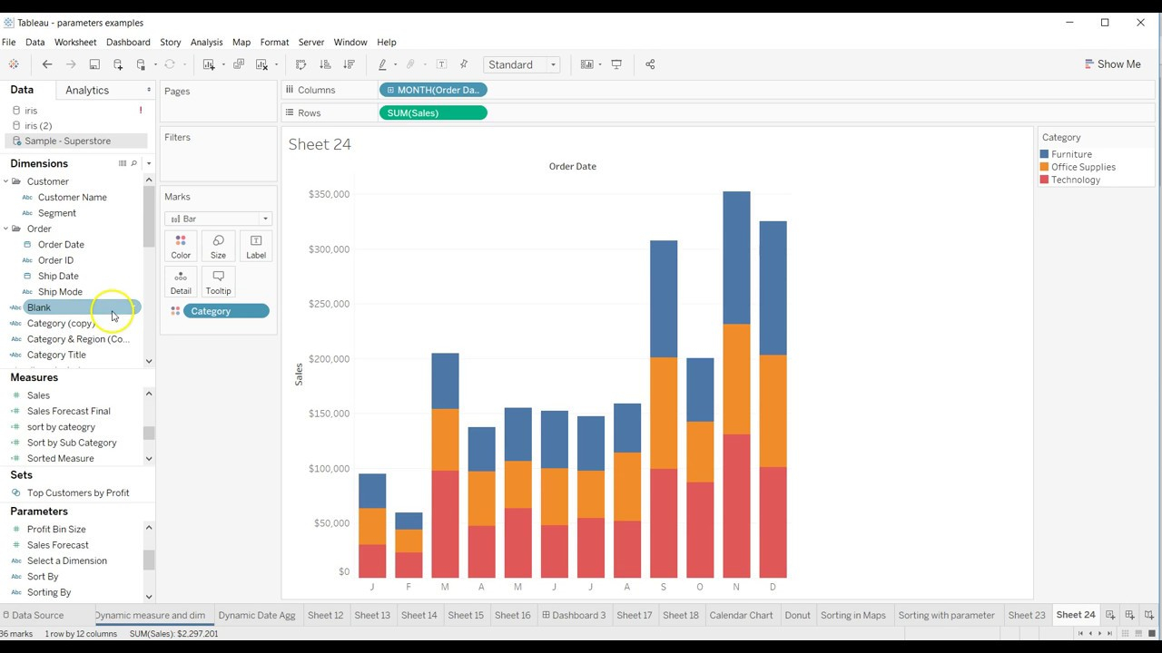Click the Sheet 24 title text
This screenshot has height=653, width=1162.
[320, 144]
